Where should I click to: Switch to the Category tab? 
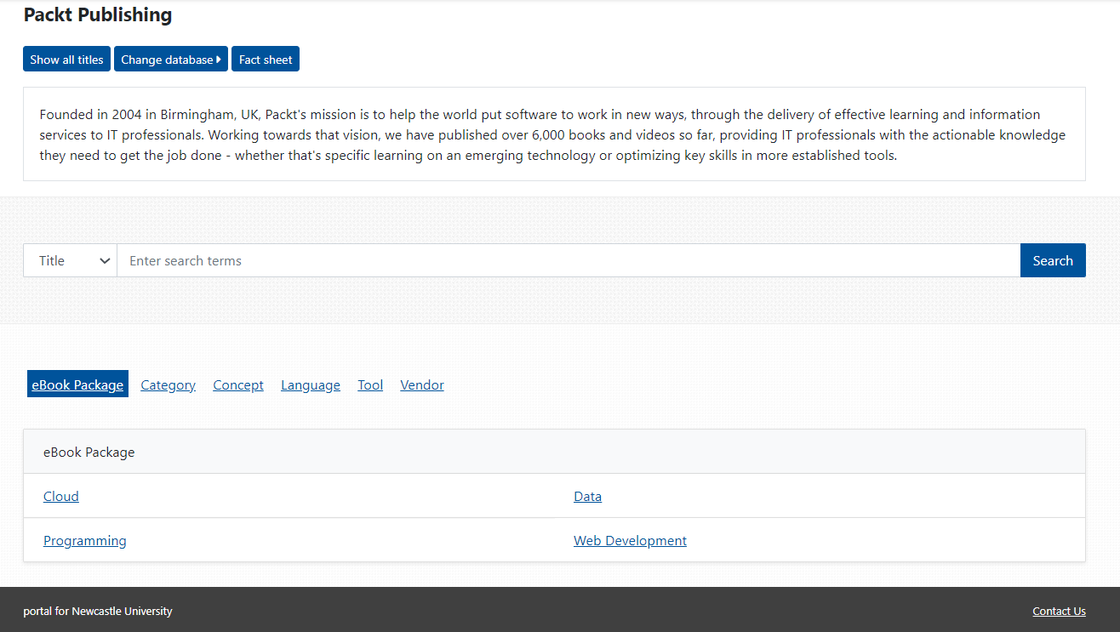(x=168, y=385)
